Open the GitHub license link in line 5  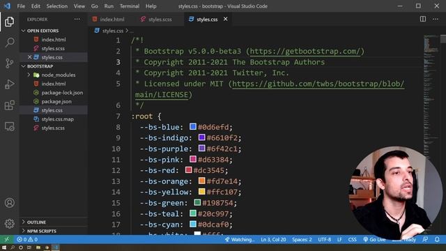[x=318, y=84]
